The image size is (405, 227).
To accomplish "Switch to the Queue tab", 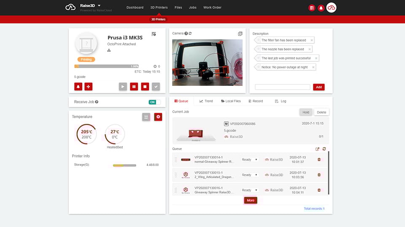I will pos(181,101).
